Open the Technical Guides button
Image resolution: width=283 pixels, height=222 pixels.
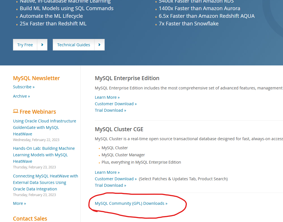[x=79, y=45]
